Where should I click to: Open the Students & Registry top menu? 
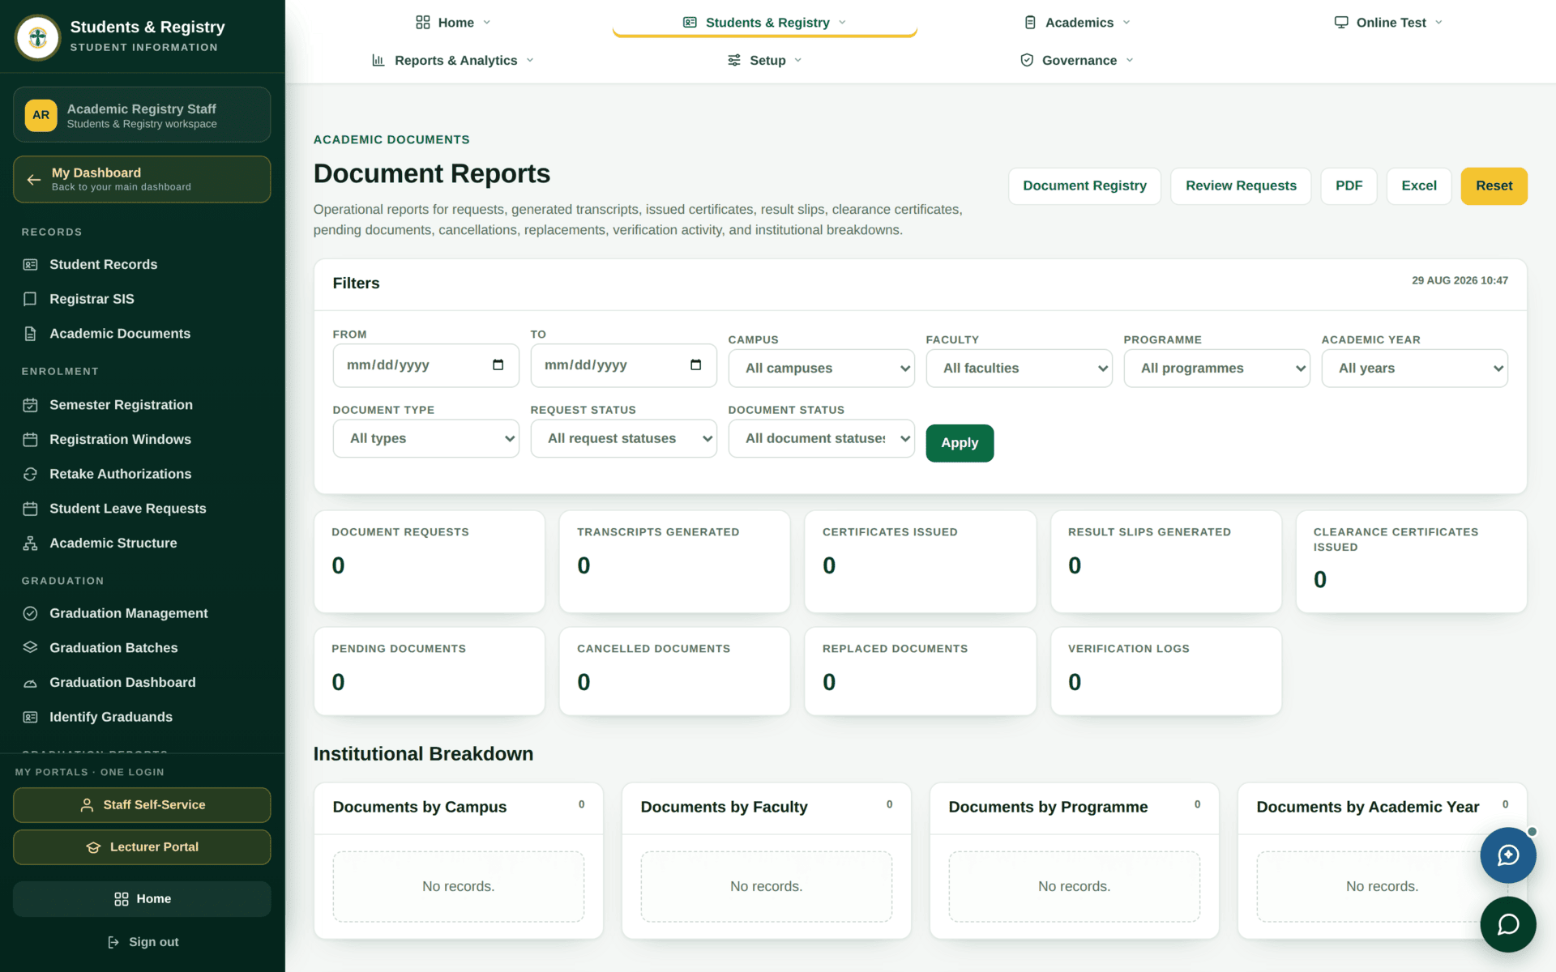[x=764, y=23]
